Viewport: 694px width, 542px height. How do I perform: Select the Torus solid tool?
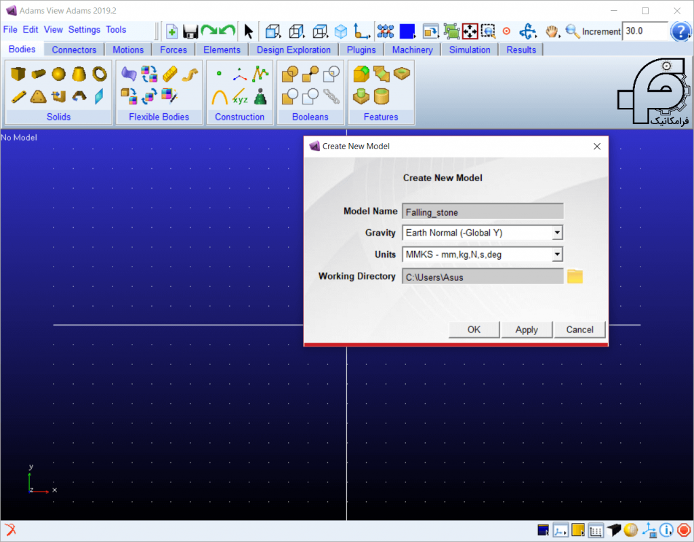(100, 73)
